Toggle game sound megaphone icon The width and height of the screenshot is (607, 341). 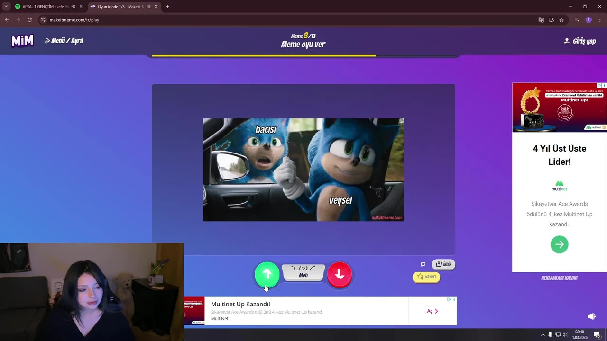pyautogui.click(x=591, y=316)
